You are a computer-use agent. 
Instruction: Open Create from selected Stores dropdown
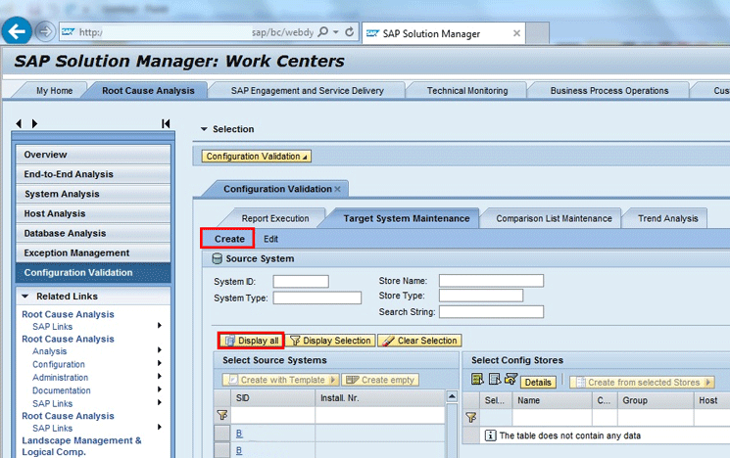pyautogui.click(x=708, y=383)
